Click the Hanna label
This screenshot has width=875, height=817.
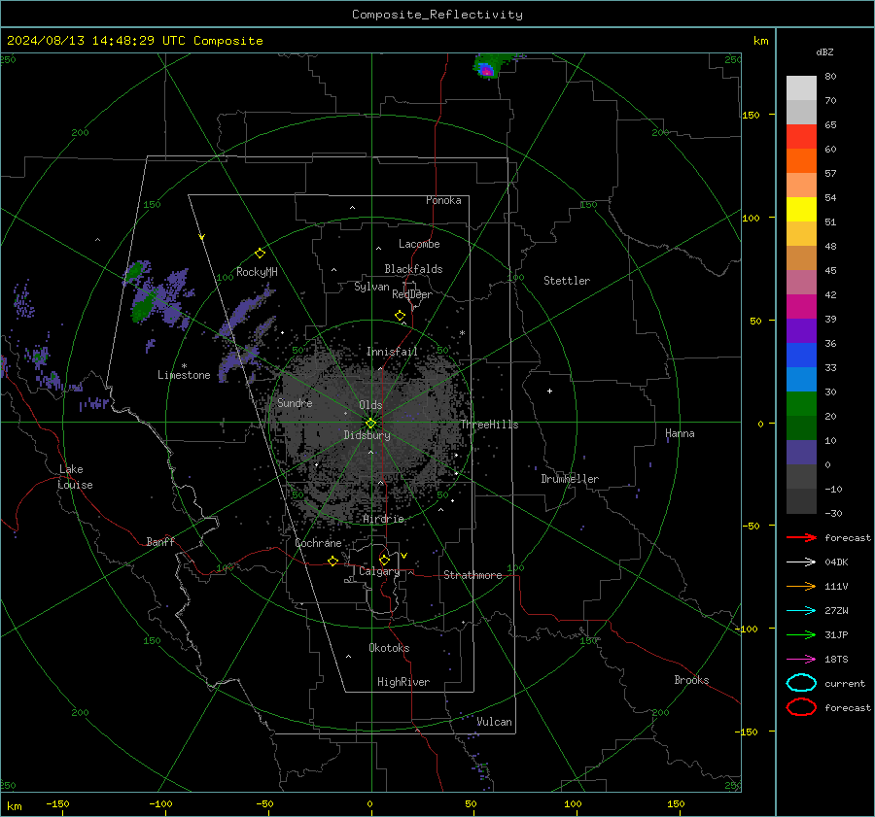click(680, 433)
